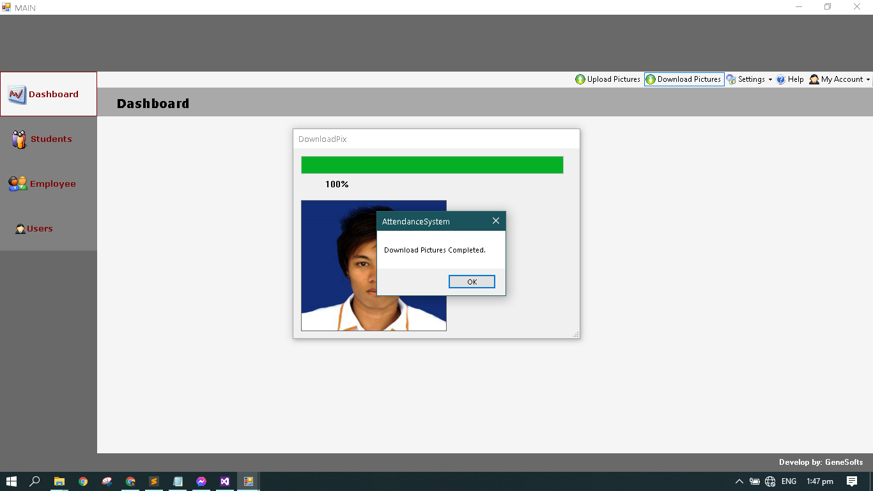Click the Upload Pictures green arrow icon

pos(580,79)
